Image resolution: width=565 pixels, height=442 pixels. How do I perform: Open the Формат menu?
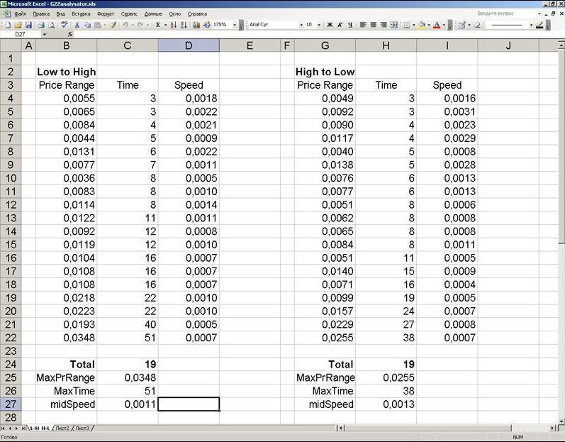click(x=105, y=13)
